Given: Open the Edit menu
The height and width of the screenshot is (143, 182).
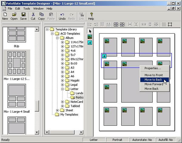Looking at the screenshot, I should coord(18,9).
